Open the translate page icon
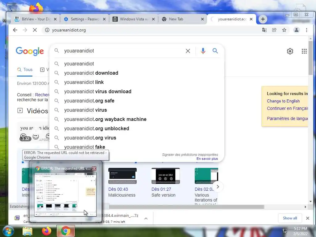Image resolution: width=316 pixels, height=237 pixels. pyautogui.click(x=264, y=30)
